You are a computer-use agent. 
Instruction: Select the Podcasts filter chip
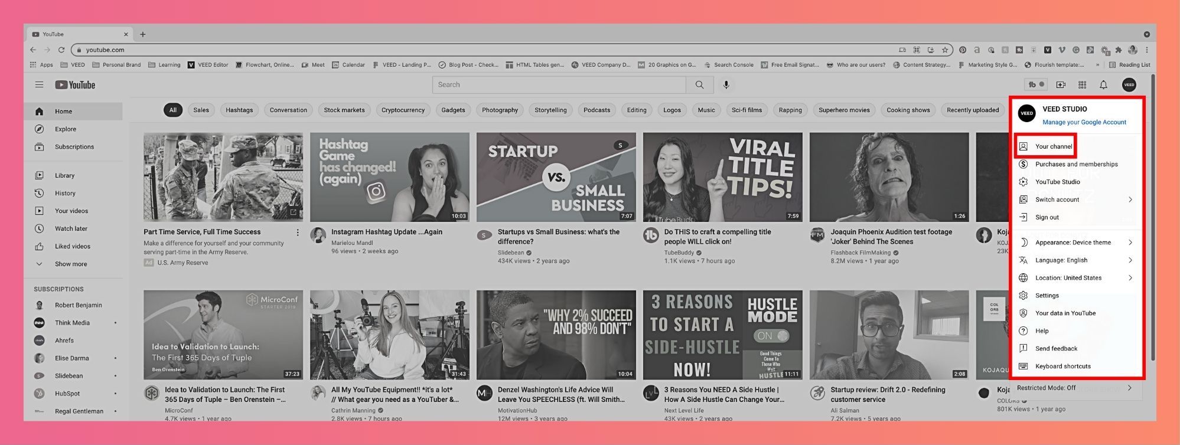pos(596,110)
